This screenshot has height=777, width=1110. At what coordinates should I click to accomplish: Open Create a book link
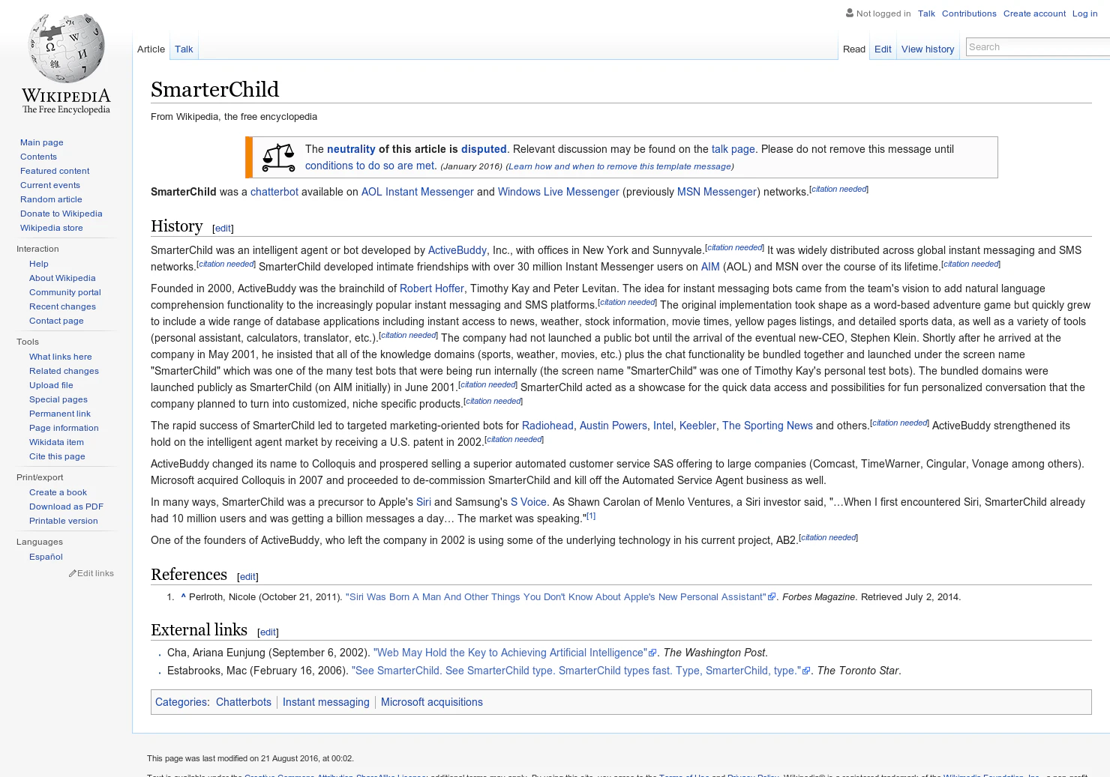point(58,492)
